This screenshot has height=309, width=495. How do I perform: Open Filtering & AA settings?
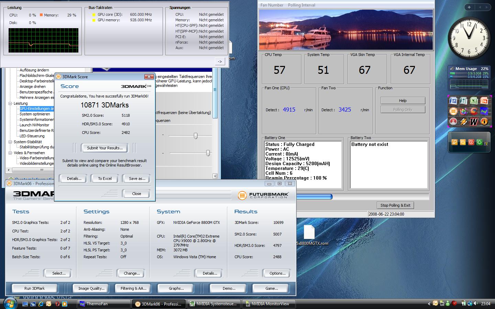pyautogui.click(x=133, y=288)
